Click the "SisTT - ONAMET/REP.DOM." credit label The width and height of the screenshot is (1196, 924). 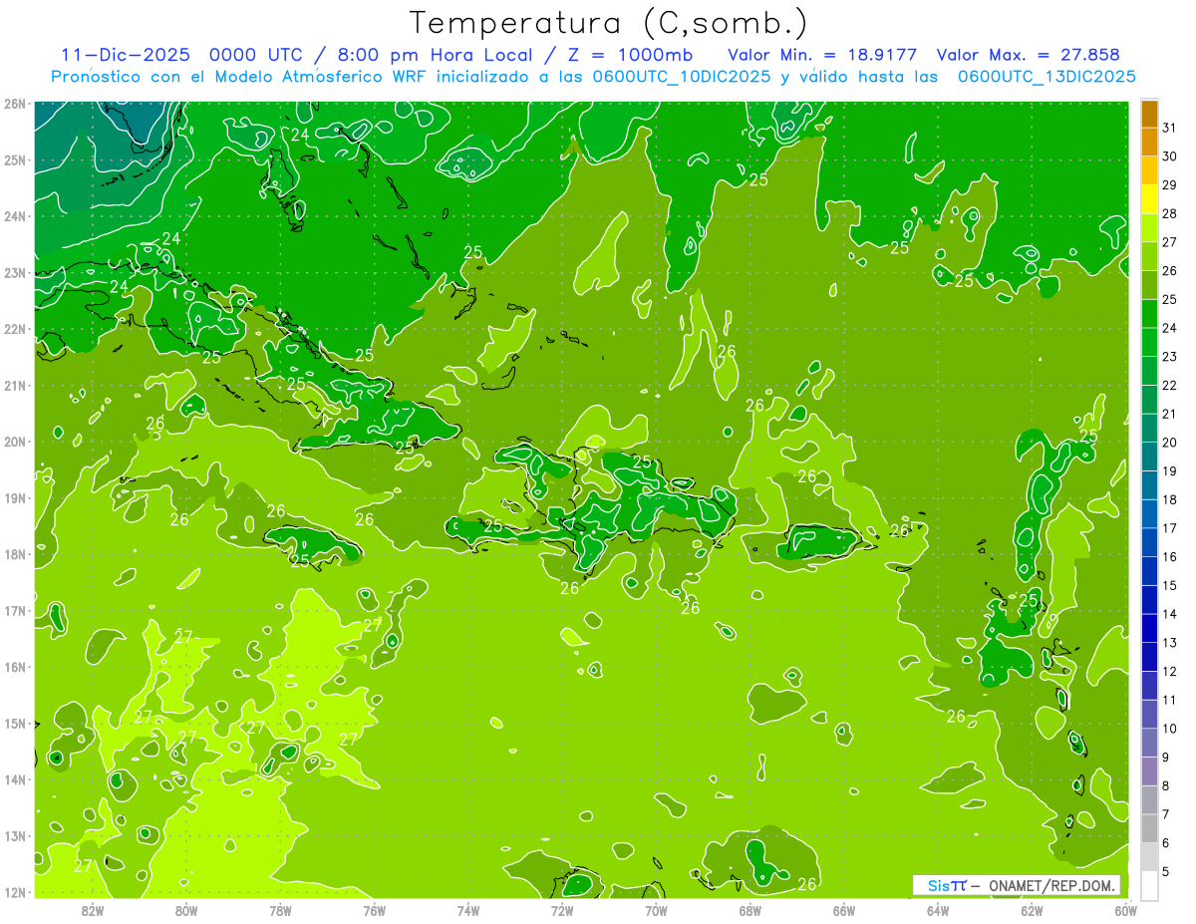pos(1017,885)
